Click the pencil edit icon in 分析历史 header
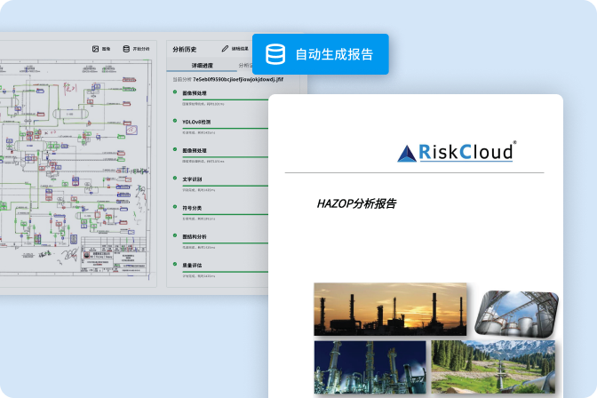 pos(225,49)
